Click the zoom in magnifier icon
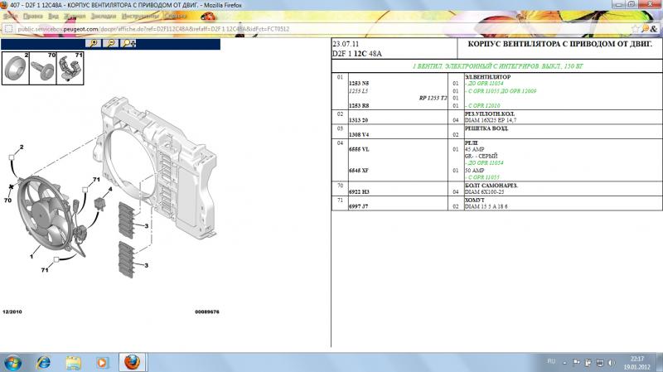This screenshot has height=372, width=663. tap(94, 42)
